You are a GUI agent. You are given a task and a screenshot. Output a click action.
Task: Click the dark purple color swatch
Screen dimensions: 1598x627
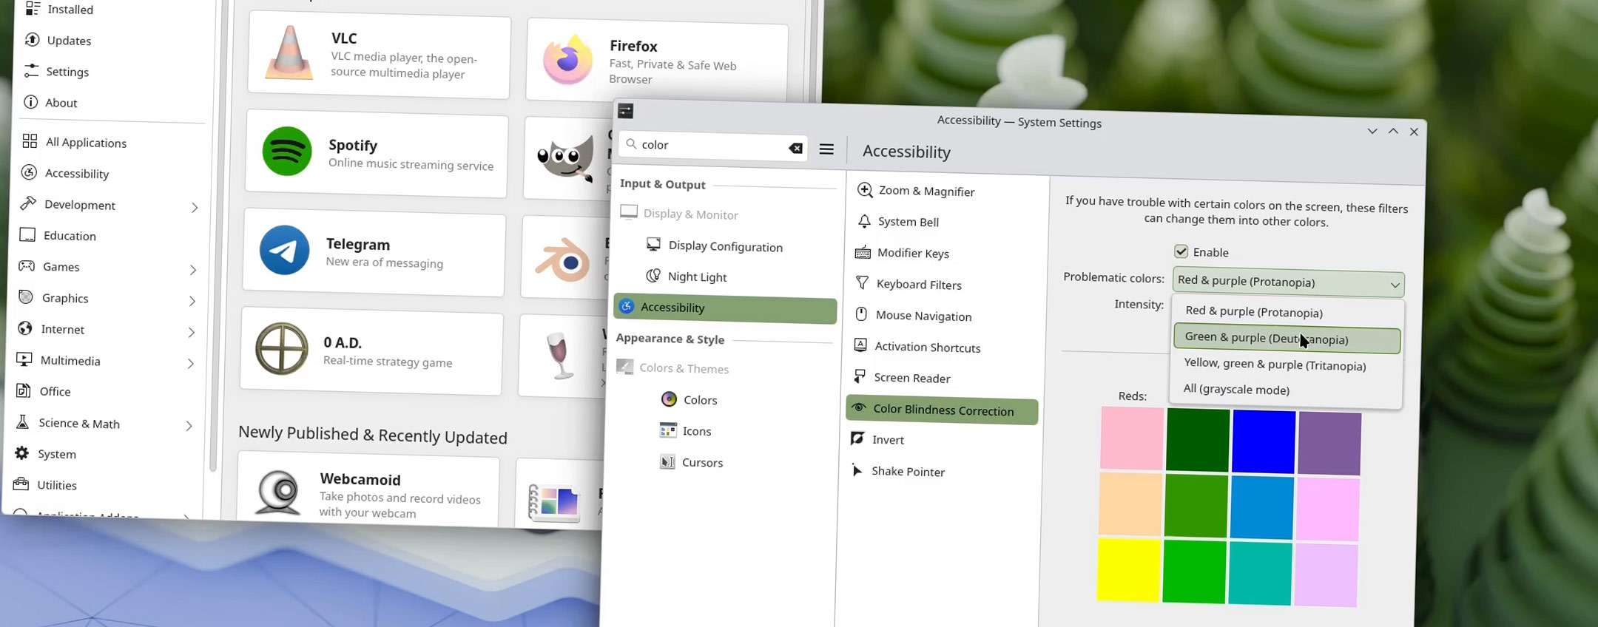[1329, 444]
